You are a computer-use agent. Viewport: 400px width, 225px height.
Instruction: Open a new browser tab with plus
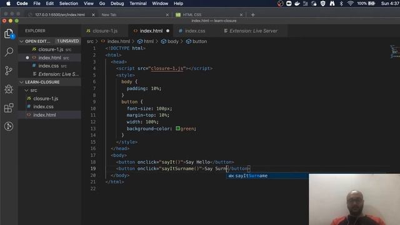(252, 15)
